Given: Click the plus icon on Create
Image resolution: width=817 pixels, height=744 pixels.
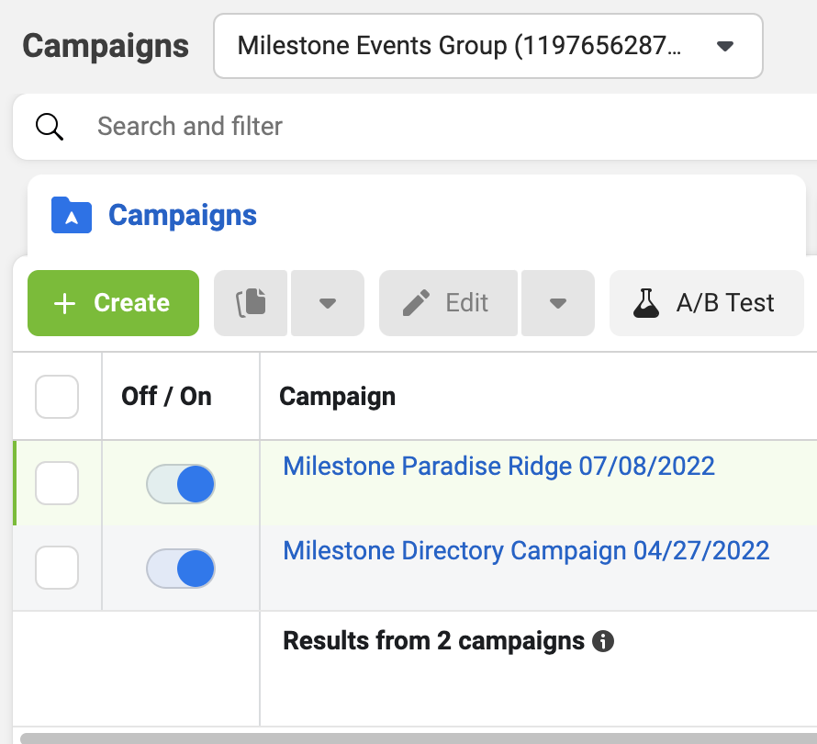Looking at the screenshot, I should 64,303.
